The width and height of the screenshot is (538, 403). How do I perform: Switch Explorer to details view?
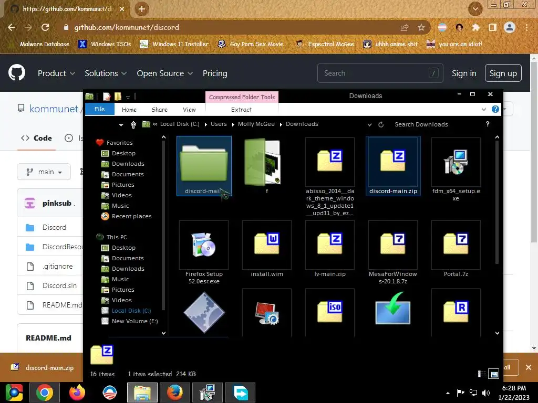[482, 374]
